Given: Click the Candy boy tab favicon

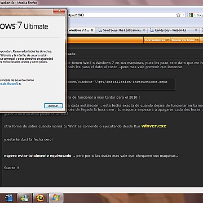Looking at the screenshot, I should (x=152, y=30).
